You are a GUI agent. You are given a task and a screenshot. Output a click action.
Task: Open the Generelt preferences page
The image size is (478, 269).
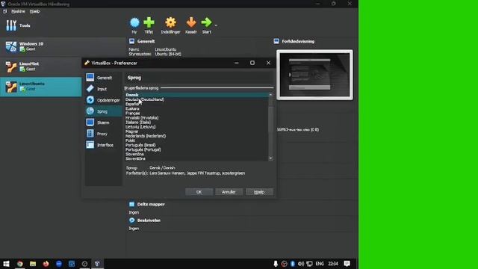104,78
